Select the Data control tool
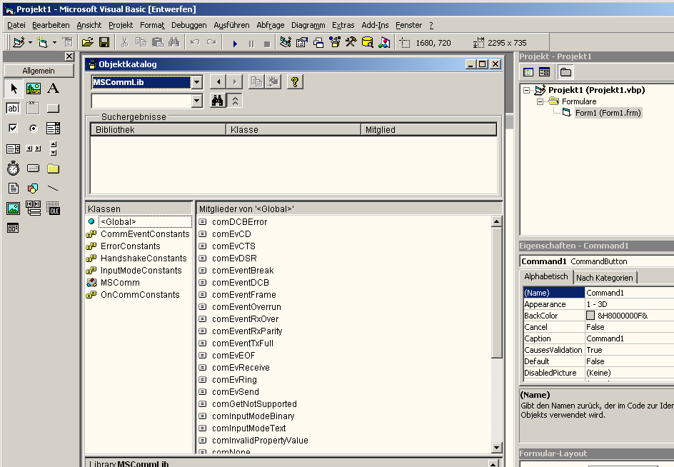 click(33, 208)
